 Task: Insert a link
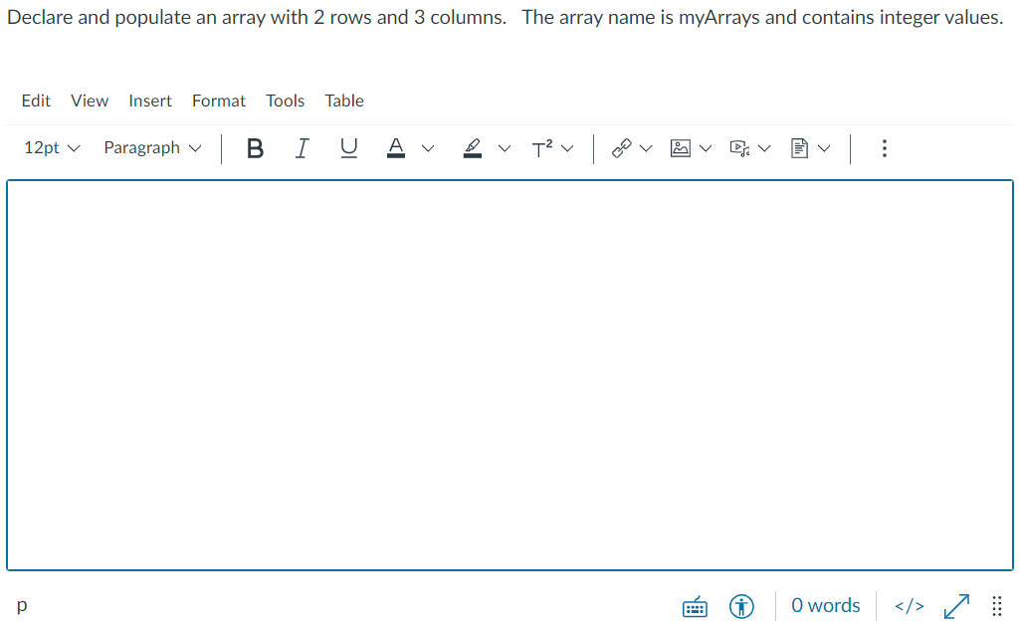click(x=619, y=147)
